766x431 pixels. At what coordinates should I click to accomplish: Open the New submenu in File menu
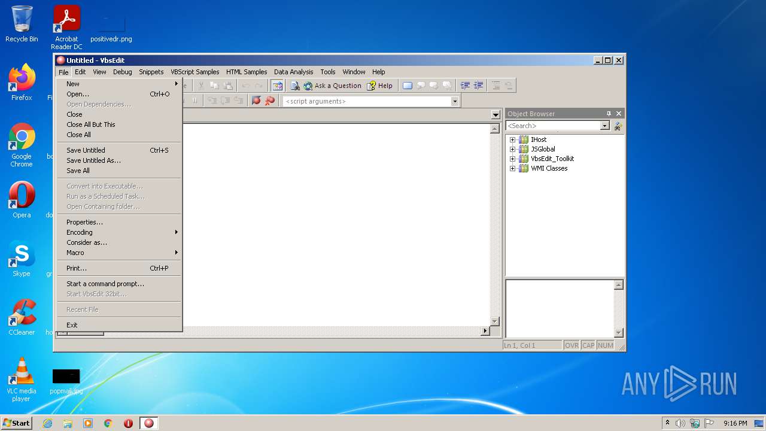point(119,84)
